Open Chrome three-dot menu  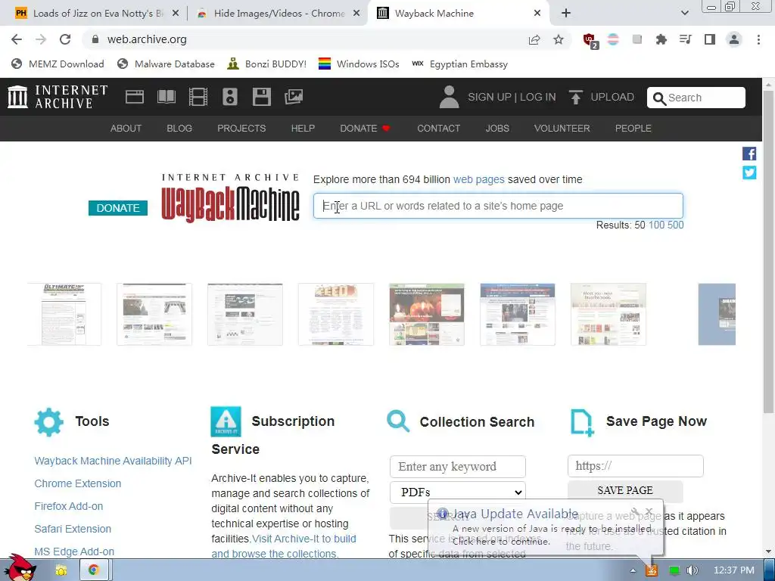point(758,39)
